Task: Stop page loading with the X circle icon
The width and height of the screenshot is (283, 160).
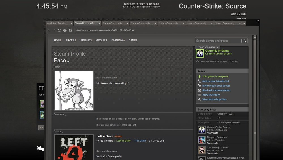Action: point(65,30)
